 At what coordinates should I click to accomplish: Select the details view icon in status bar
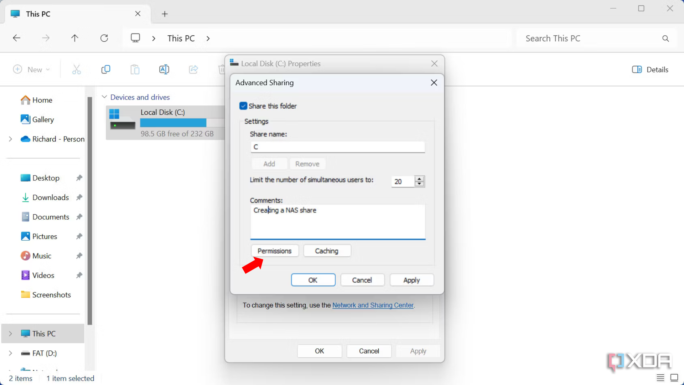660,378
